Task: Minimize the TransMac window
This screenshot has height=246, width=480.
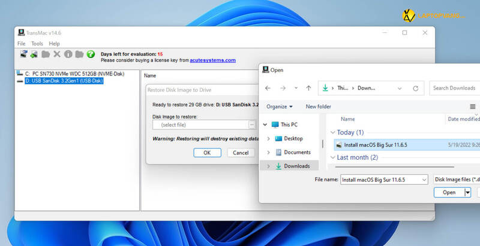Action: click(x=385, y=33)
